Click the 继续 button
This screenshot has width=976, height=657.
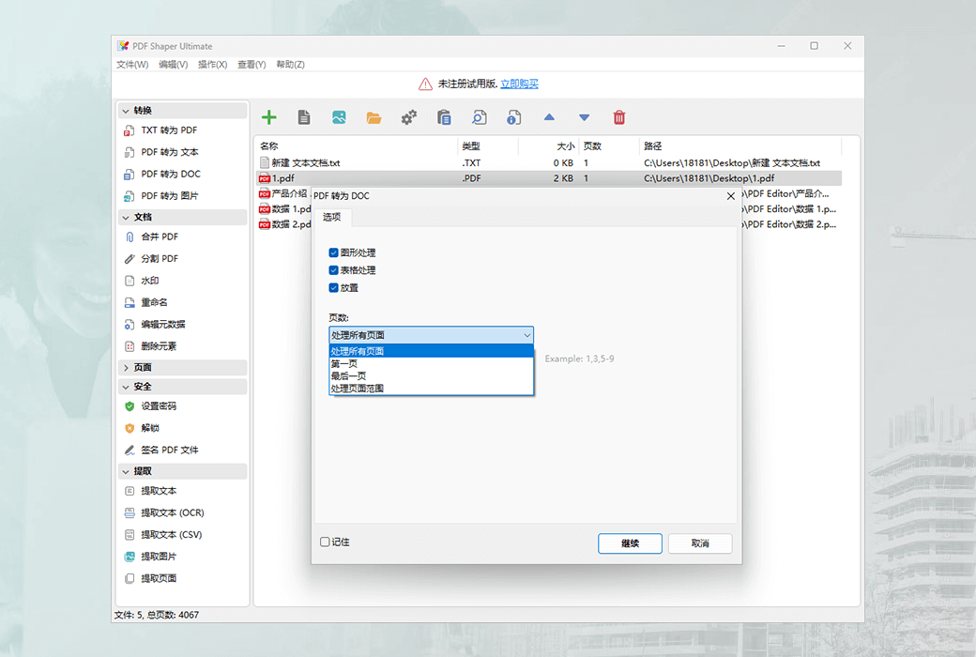[x=630, y=542]
